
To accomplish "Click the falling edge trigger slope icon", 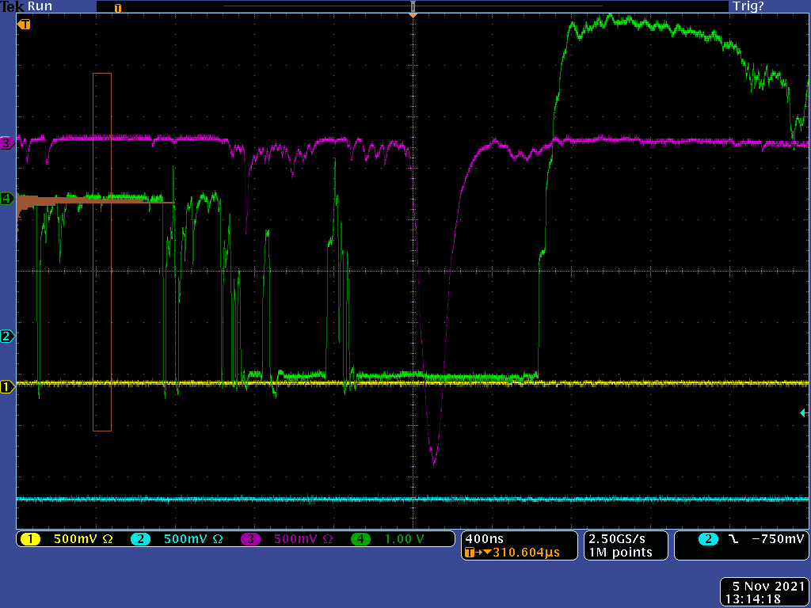I will (x=734, y=539).
